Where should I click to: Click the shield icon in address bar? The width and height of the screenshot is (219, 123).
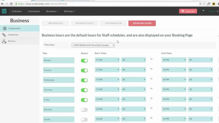pos(200,4)
